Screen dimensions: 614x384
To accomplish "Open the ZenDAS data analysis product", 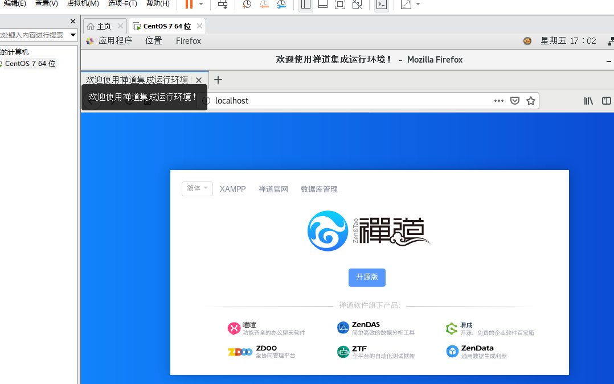I will [376, 328].
